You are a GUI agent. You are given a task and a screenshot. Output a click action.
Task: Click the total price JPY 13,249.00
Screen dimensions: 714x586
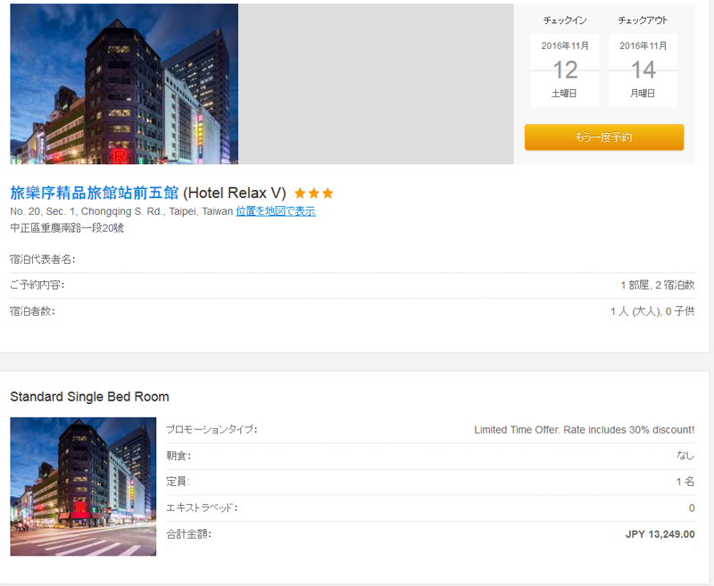point(660,534)
